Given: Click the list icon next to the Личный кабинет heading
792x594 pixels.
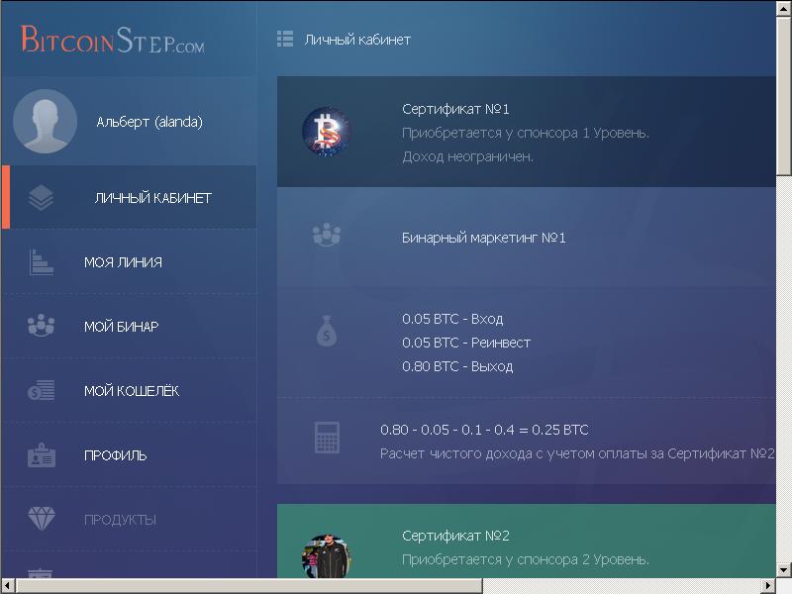Looking at the screenshot, I should (285, 39).
